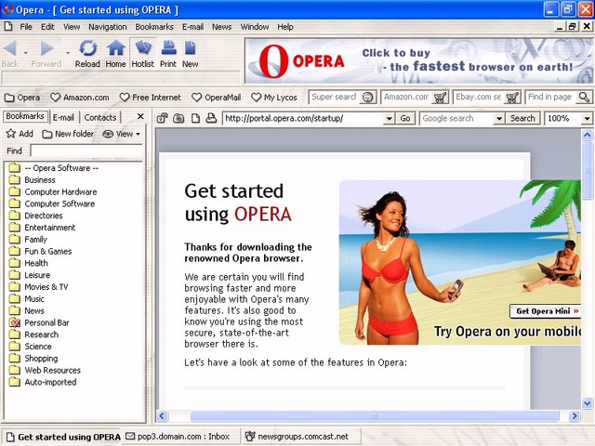Print the page from toolbar
595x446 pixels.
point(168,53)
